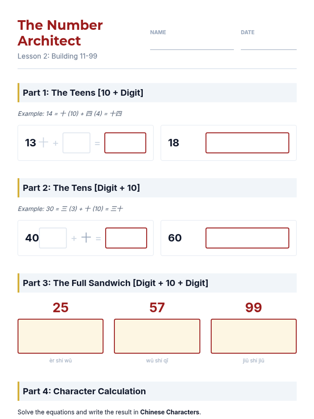Click the small digit box beside 40

[x=53, y=238]
